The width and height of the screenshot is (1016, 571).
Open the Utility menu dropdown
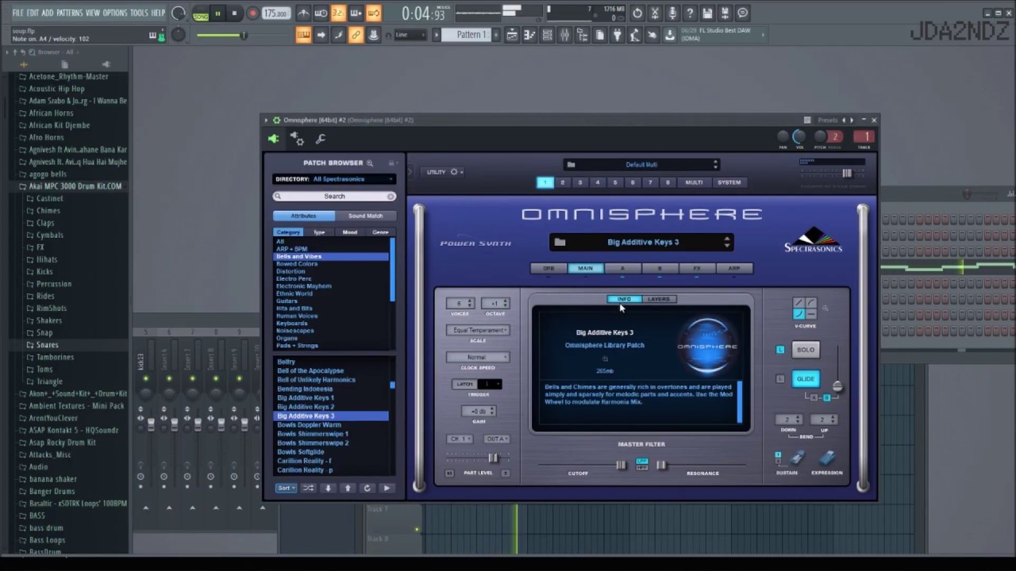coord(444,172)
